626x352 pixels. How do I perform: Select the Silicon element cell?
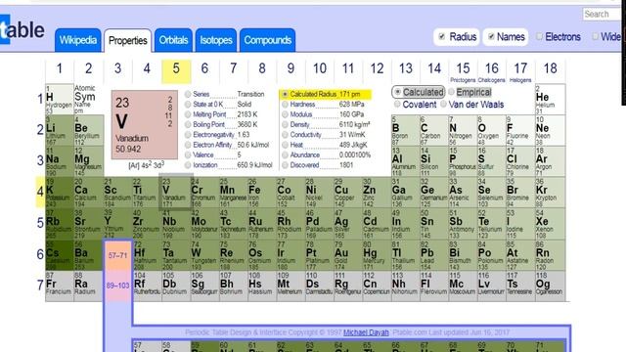(434, 161)
